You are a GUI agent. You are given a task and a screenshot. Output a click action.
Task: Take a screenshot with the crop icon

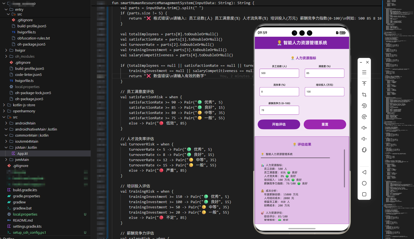pyautogui.click(x=364, y=95)
